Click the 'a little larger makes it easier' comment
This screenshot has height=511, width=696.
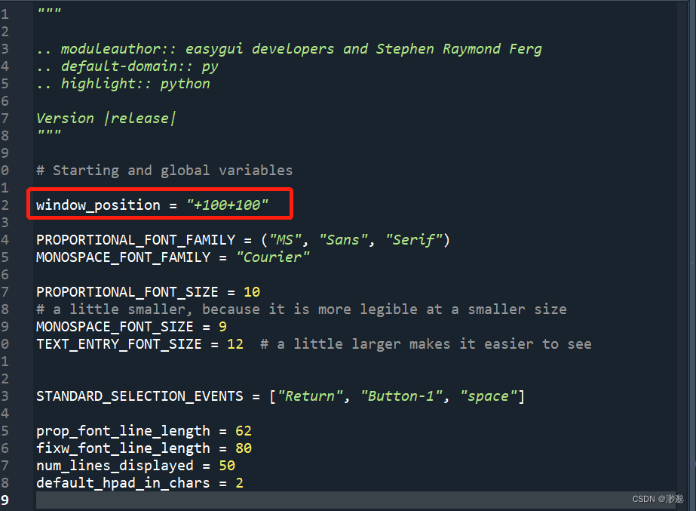[426, 344]
